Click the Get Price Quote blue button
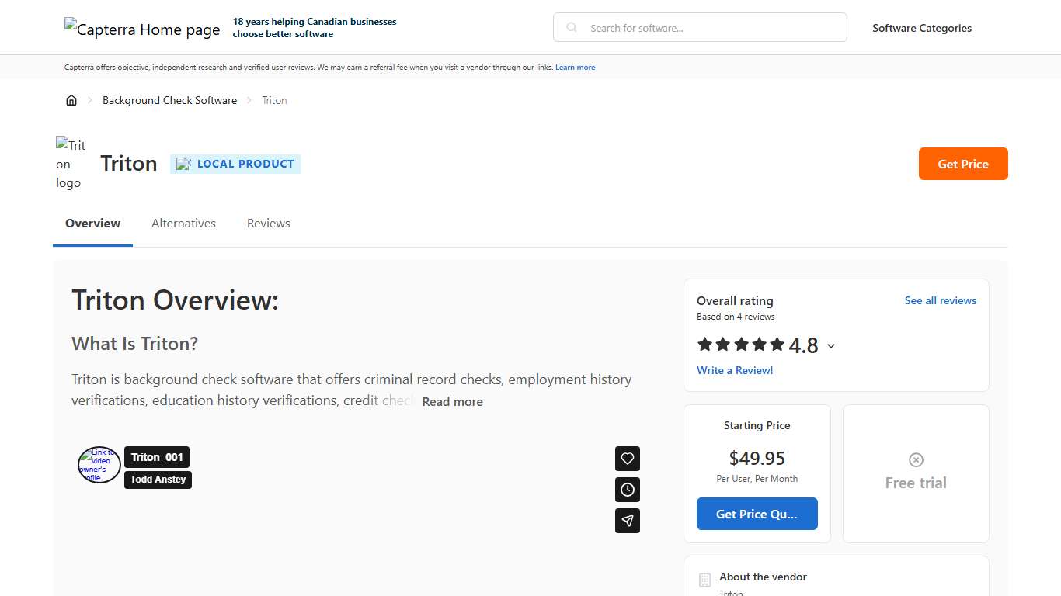The width and height of the screenshot is (1061, 596). pyautogui.click(x=757, y=514)
